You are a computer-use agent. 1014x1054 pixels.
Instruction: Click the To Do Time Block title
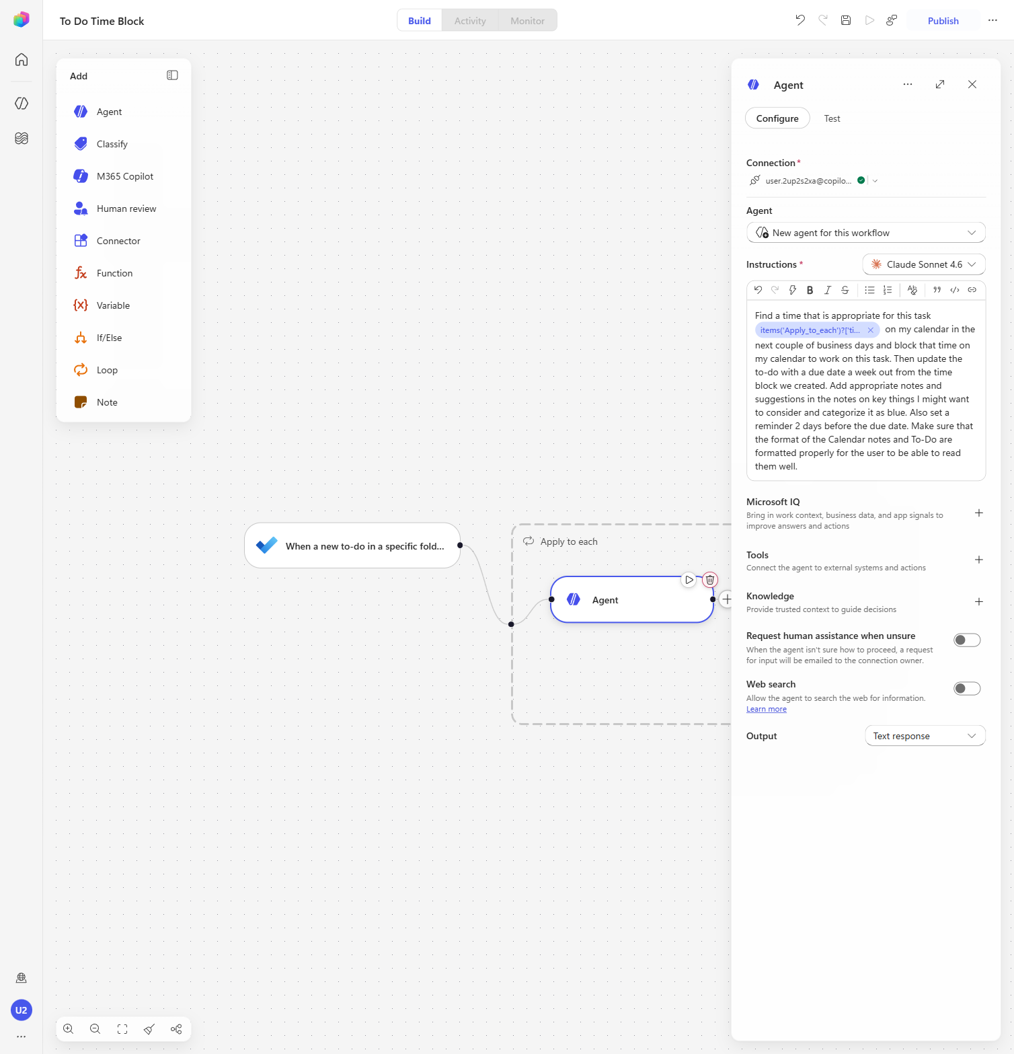pyautogui.click(x=102, y=21)
